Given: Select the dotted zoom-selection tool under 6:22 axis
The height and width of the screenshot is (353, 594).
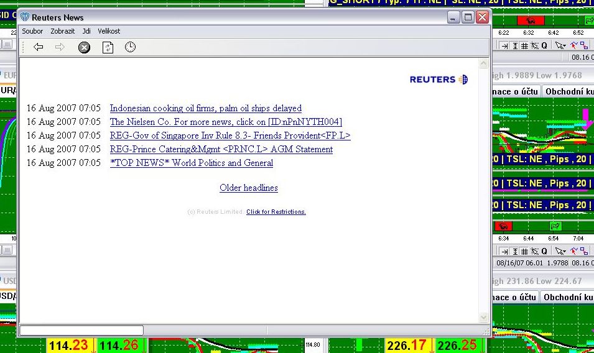Looking at the screenshot, I should (x=534, y=46).
